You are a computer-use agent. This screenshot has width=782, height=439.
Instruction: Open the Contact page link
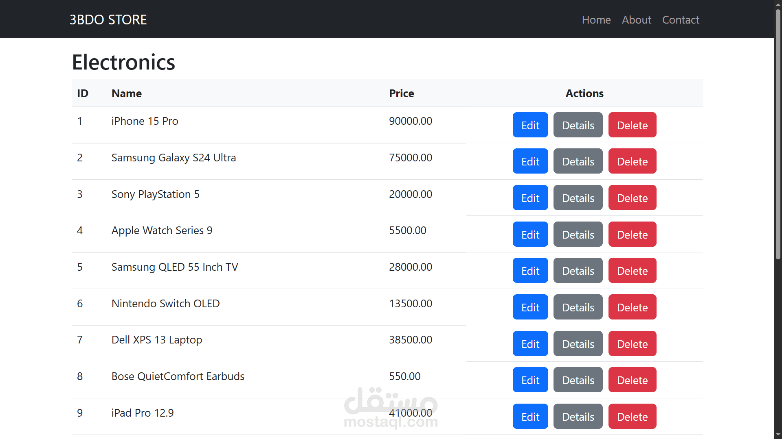click(681, 20)
